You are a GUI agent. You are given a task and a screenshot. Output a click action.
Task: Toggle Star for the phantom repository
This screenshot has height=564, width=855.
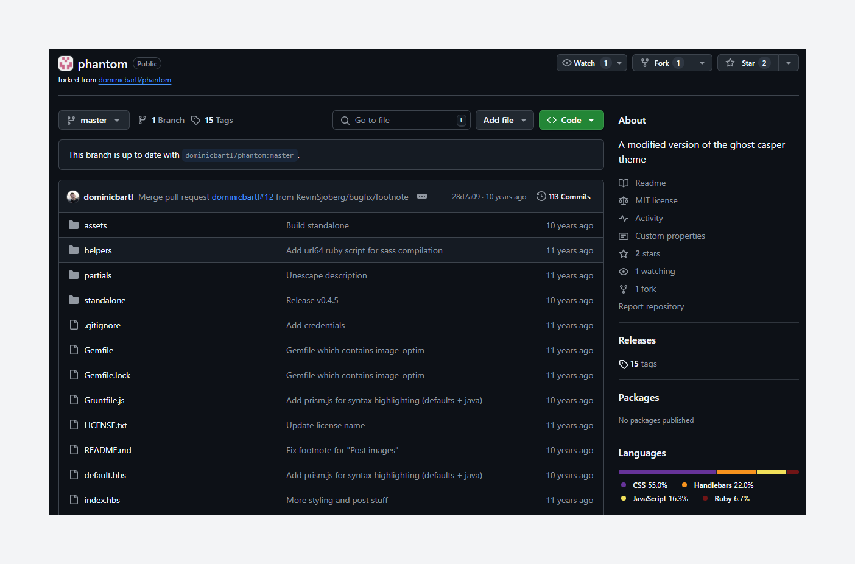[x=748, y=63]
